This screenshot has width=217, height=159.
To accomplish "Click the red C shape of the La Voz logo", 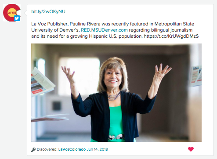I will point(6,13).
